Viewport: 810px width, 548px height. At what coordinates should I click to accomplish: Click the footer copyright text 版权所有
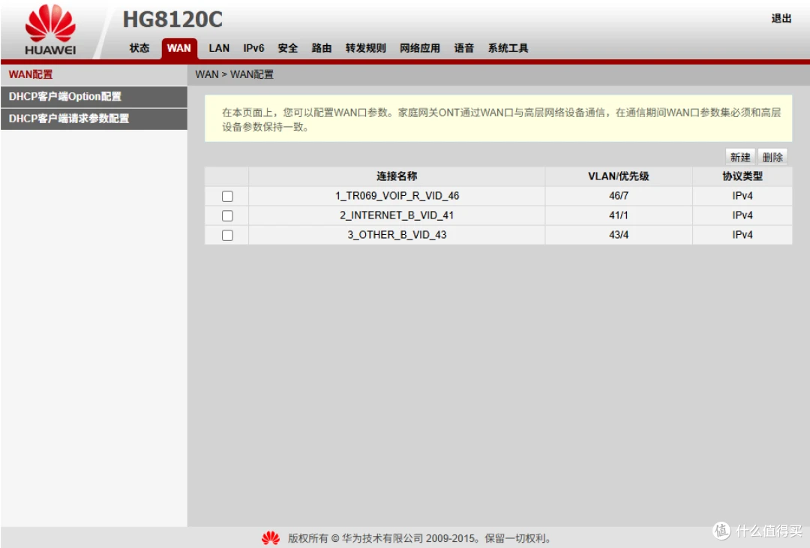[419, 539]
